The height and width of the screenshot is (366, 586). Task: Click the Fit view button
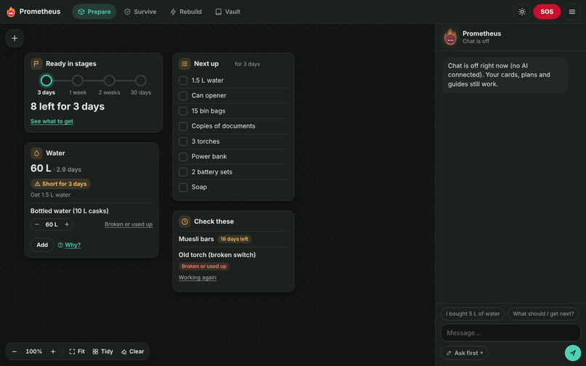77,351
